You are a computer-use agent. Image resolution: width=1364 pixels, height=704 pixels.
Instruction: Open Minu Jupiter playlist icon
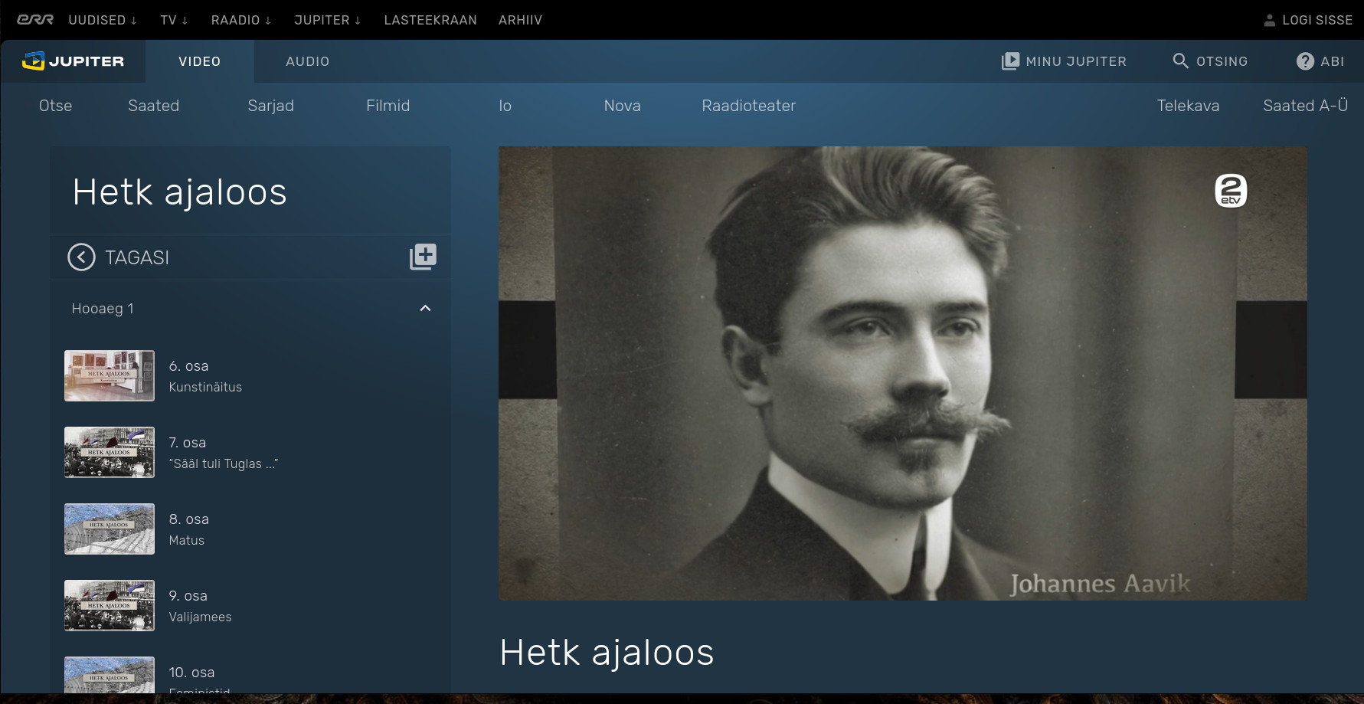(x=1010, y=61)
